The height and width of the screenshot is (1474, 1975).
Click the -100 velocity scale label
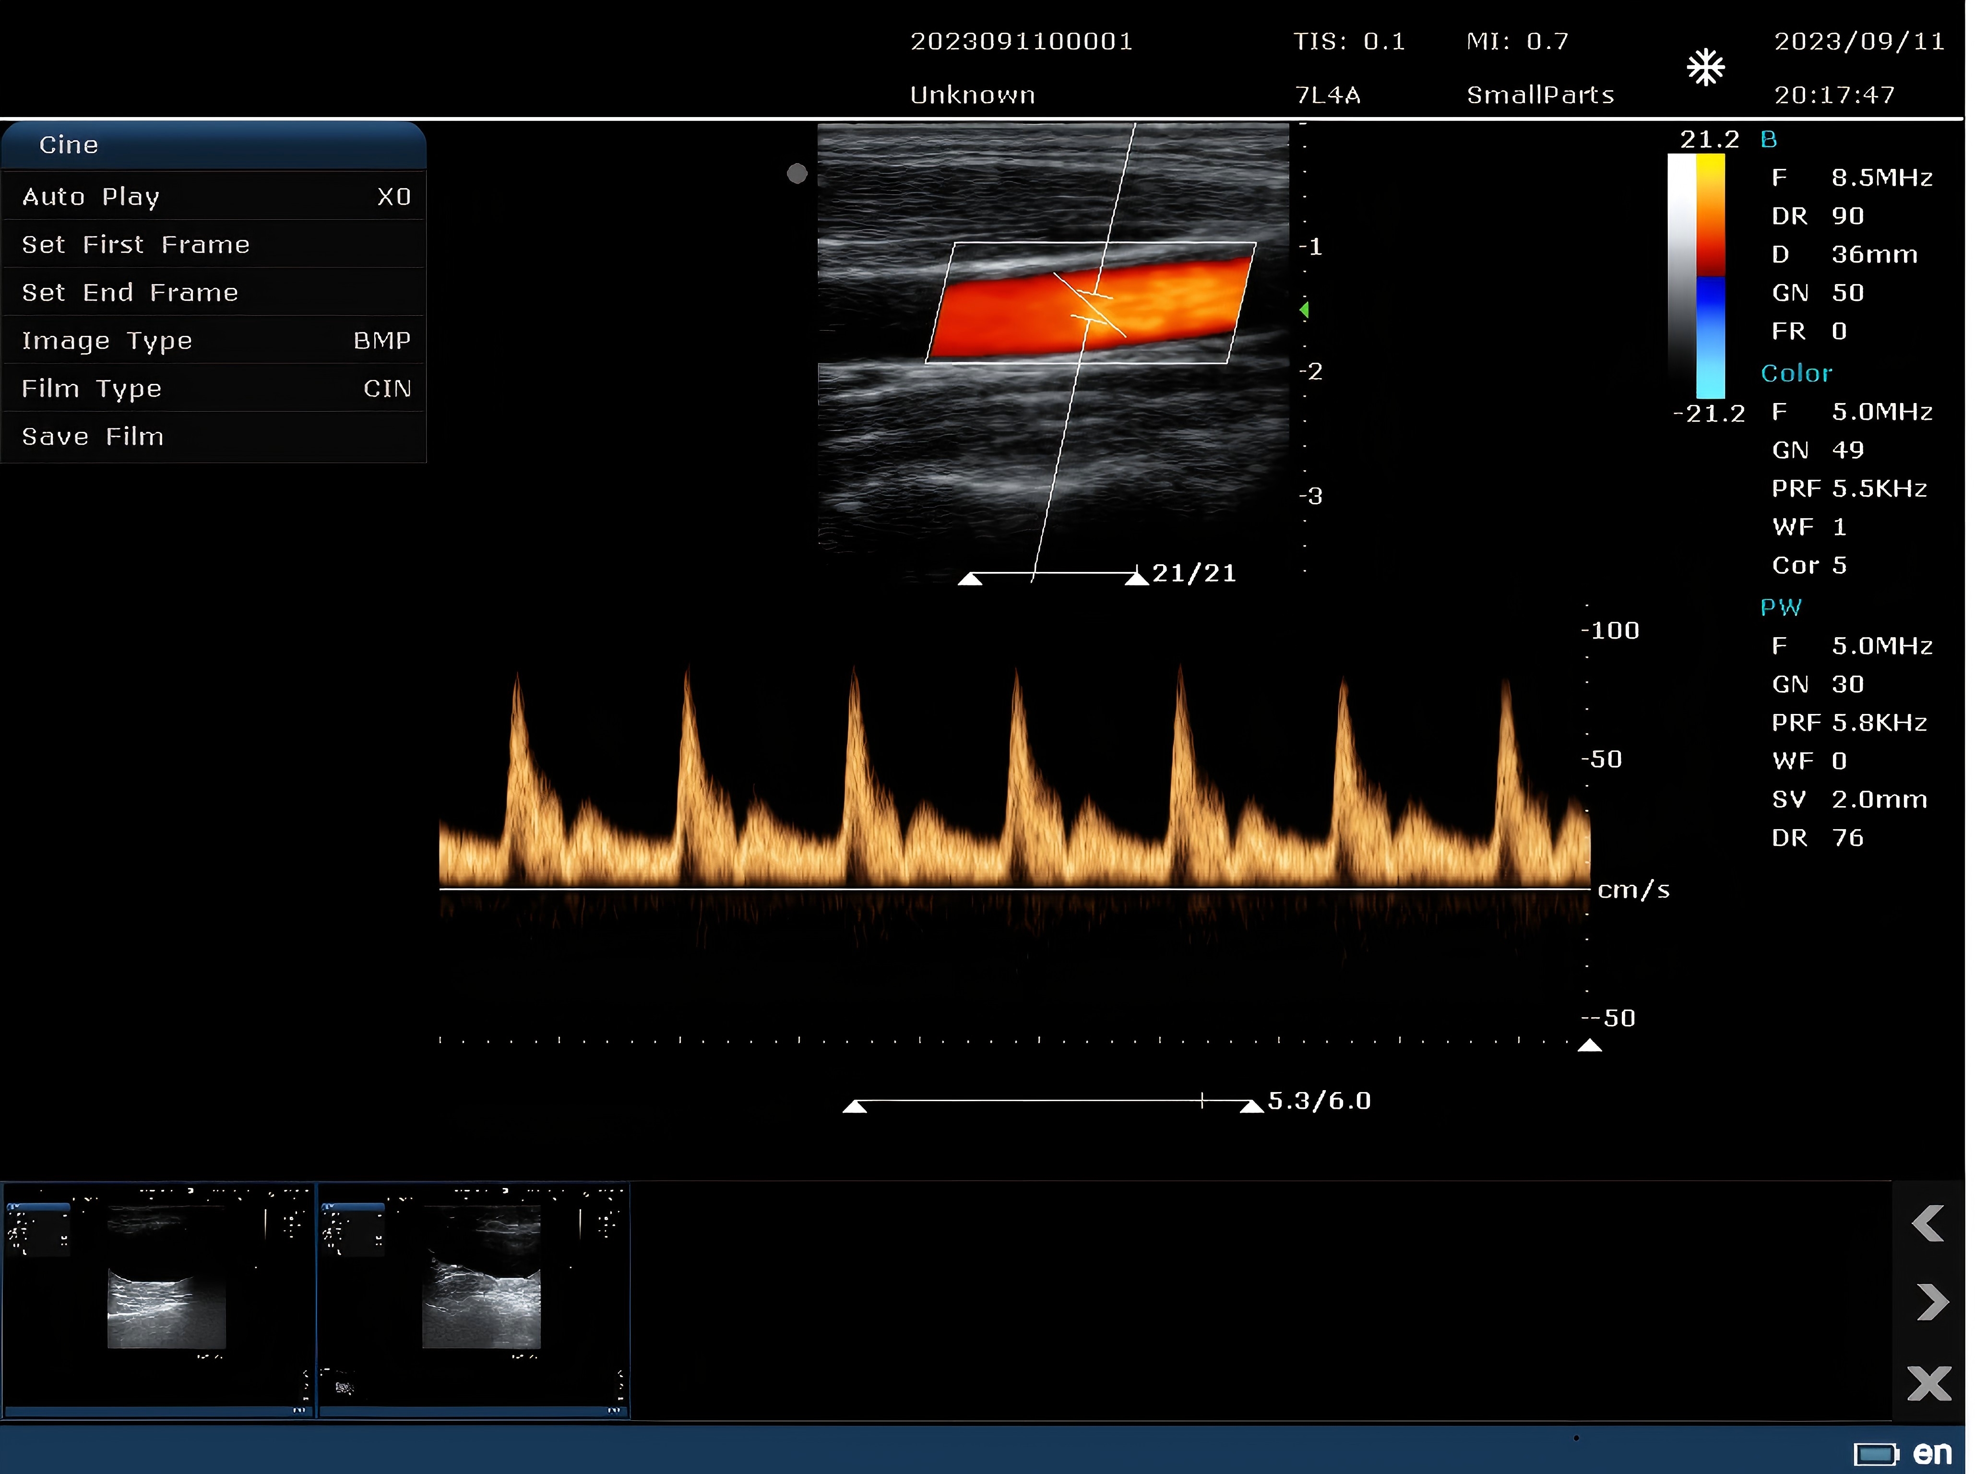(1610, 630)
